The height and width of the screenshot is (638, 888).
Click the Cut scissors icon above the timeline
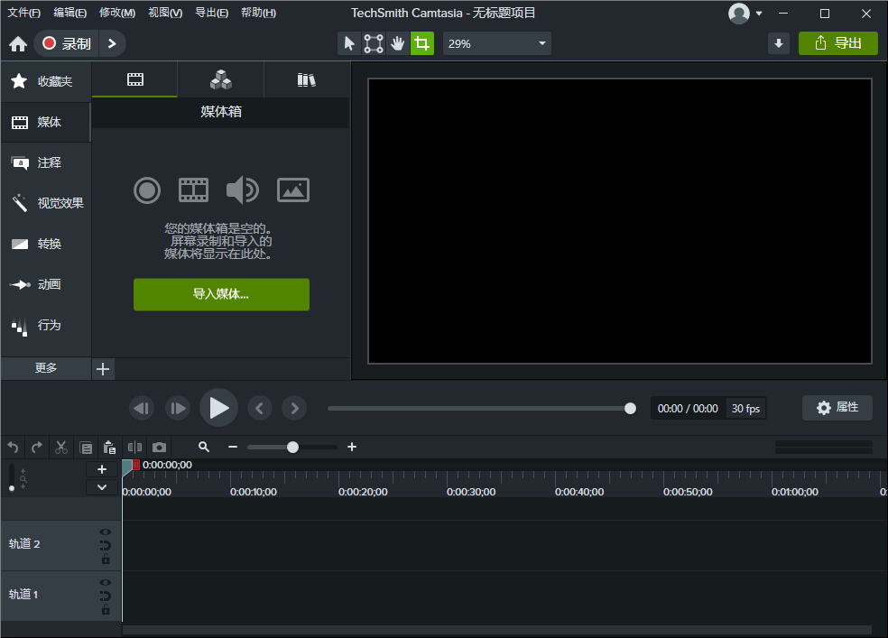click(60, 447)
